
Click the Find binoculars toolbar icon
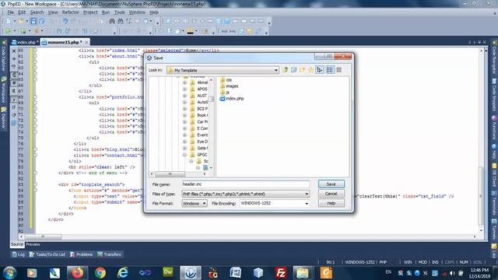[112, 21]
